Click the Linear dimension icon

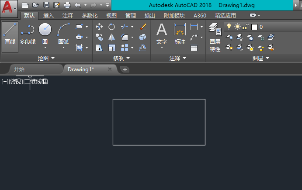[194, 27]
